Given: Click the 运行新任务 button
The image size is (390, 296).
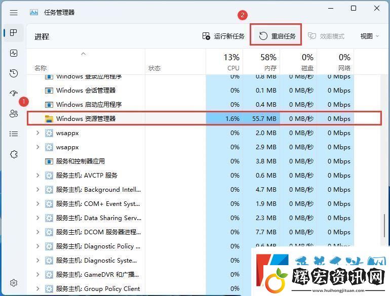Looking at the screenshot, I should point(223,36).
